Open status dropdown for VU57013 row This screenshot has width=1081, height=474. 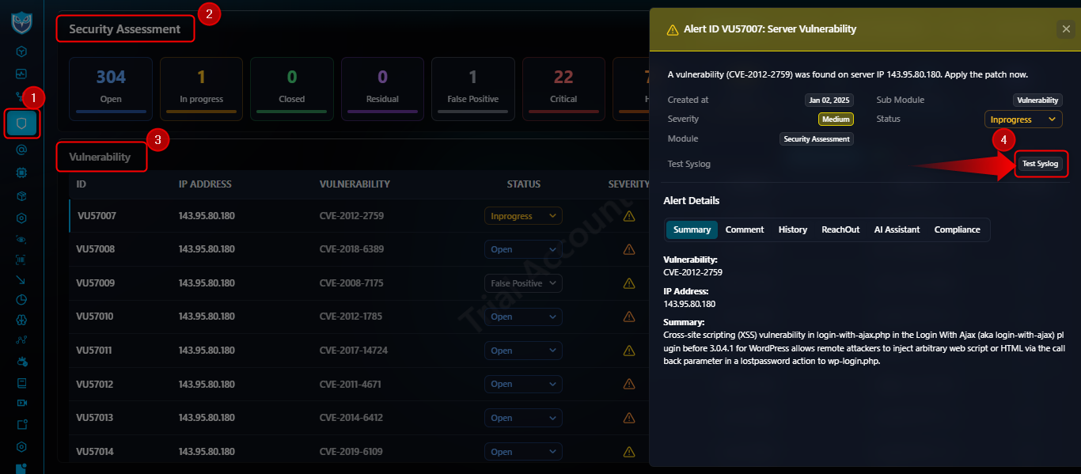click(523, 418)
